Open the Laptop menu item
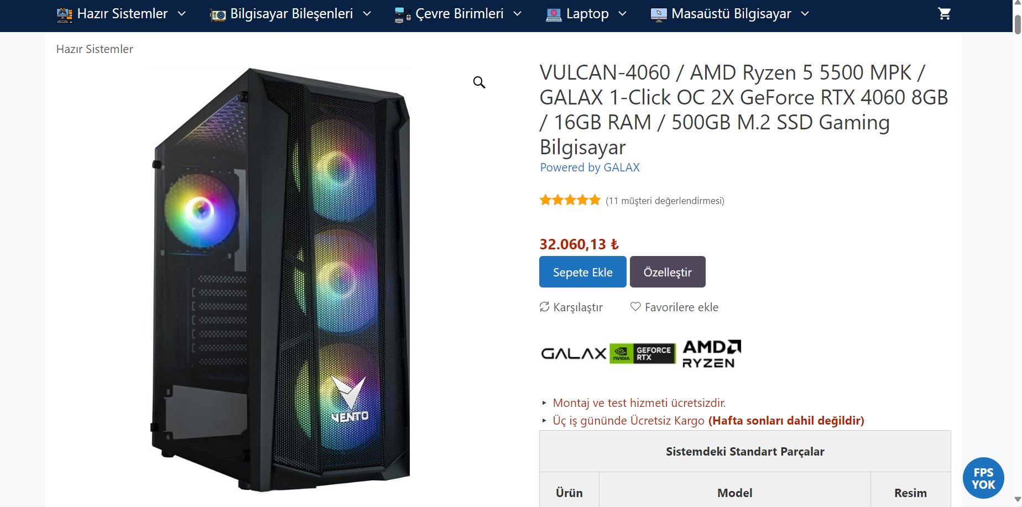Image resolution: width=1022 pixels, height=507 pixels. coord(587,14)
